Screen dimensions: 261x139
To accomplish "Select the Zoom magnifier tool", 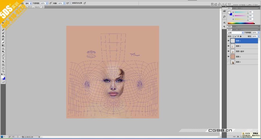I will pyautogui.click(x=3, y=71).
